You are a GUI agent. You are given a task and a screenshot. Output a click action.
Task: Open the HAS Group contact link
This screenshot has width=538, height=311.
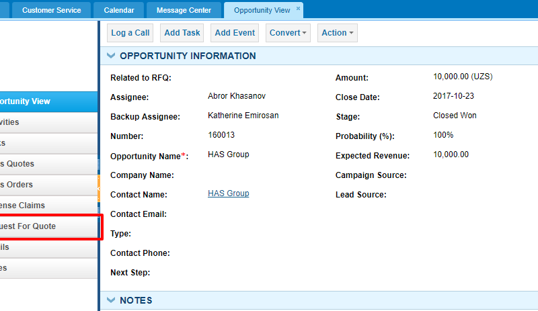(x=229, y=193)
